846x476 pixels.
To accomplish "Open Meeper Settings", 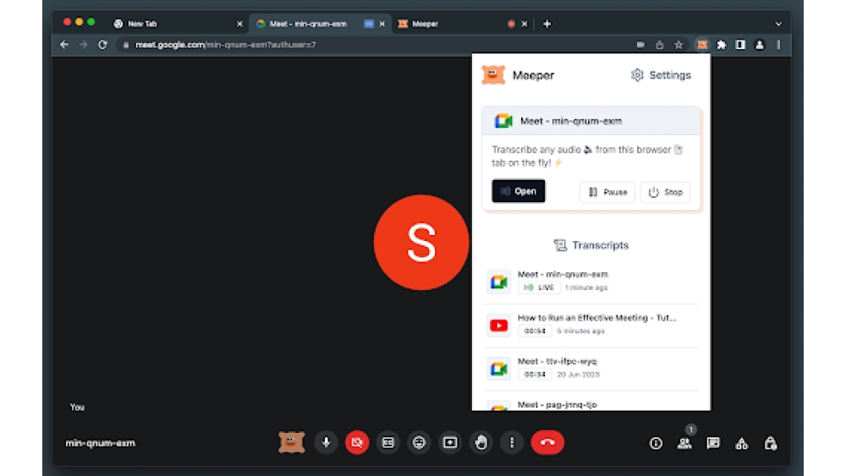I will 661,75.
